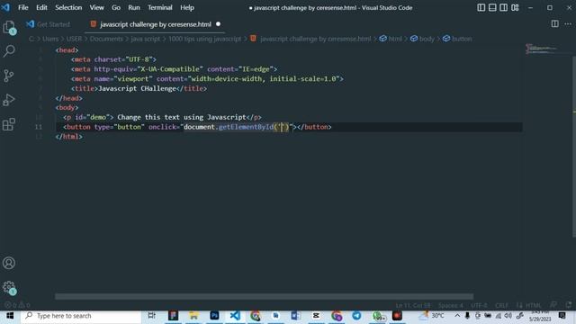Click line number 11 in gutter
This screenshot has height=324, width=576.
click(39, 127)
